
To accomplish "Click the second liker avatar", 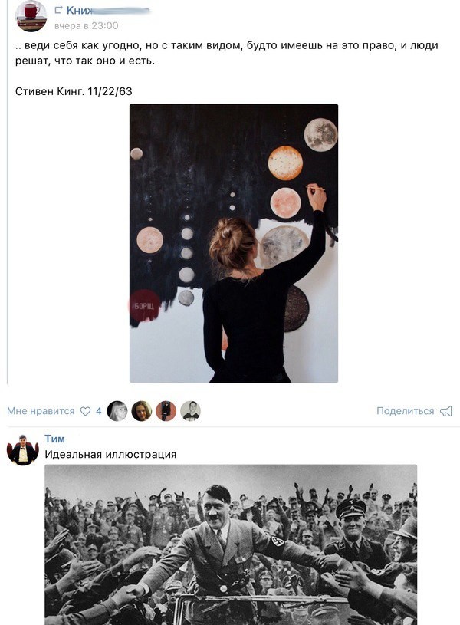I will pos(142,411).
